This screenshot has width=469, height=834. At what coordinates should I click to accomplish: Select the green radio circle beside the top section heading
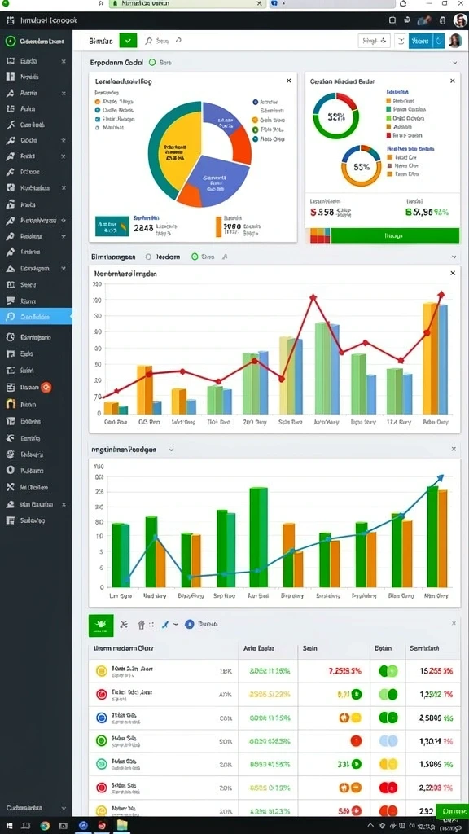[152, 62]
